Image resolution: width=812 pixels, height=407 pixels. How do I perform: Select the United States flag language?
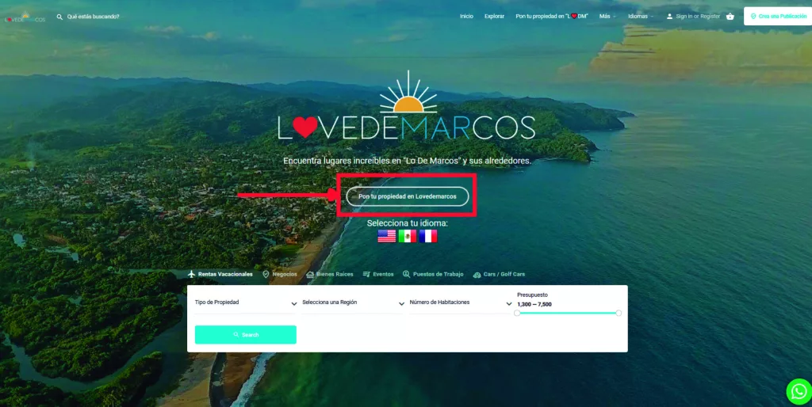click(386, 236)
